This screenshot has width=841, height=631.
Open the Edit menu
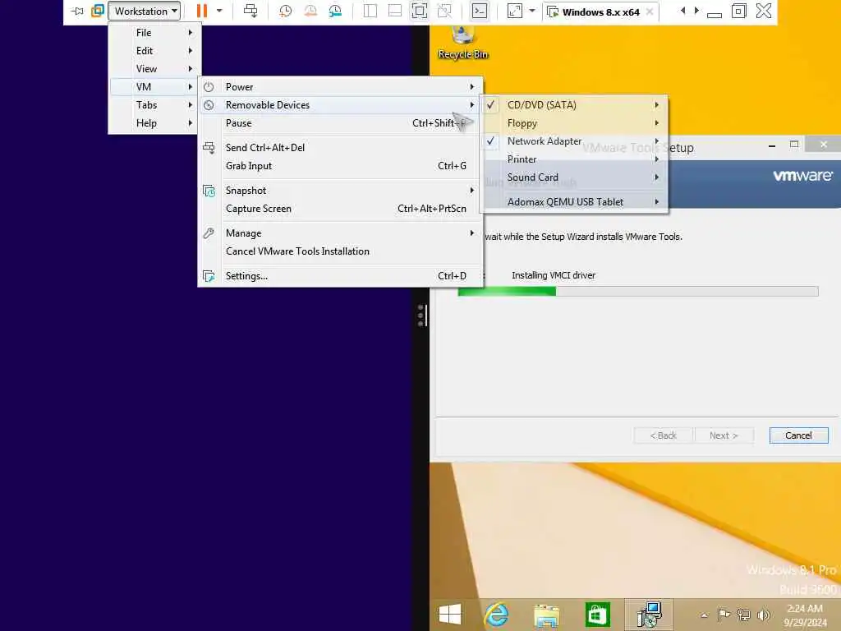[x=154, y=51]
